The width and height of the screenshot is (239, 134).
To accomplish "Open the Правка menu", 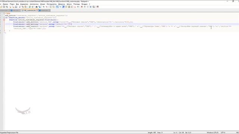I will pyautogui.click(x=6, y=4).
